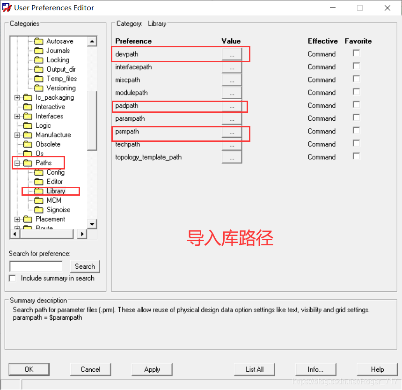Open the psmpath value browse button
This screenshot has height=390, width=402.
pyautogui.click(x=232, y=132)
